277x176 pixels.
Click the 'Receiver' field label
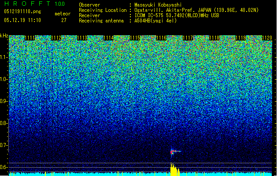(x=89, y=15)
